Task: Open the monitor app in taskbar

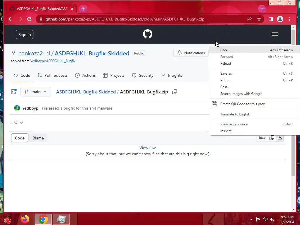Action: coord(61,219)
